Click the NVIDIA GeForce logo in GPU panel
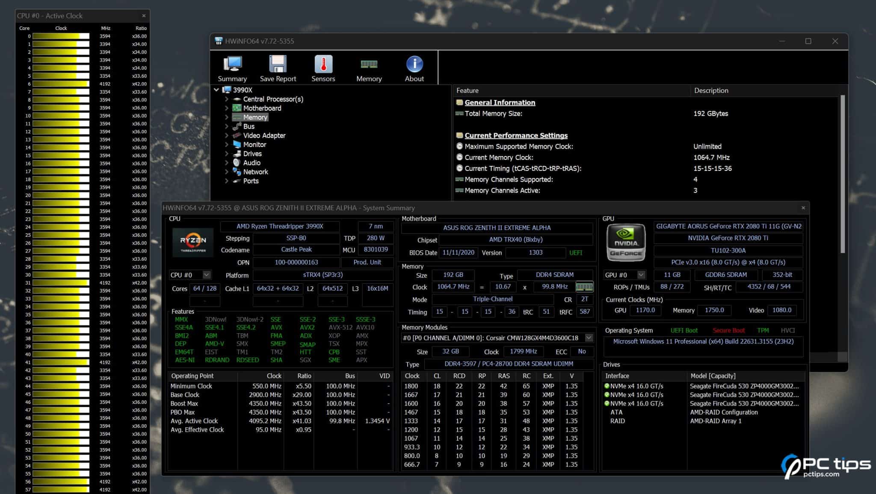Image resolution: width=876 pixels, height=494 pixels. [x=625, y=242]
